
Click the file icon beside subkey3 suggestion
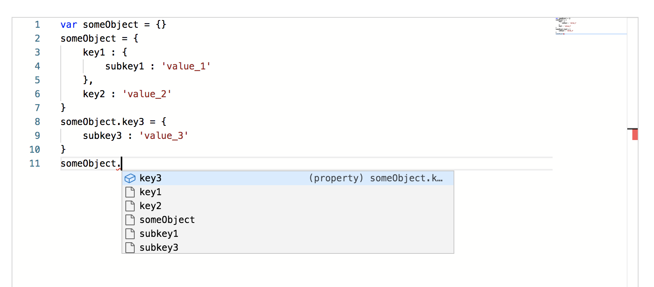130,248
